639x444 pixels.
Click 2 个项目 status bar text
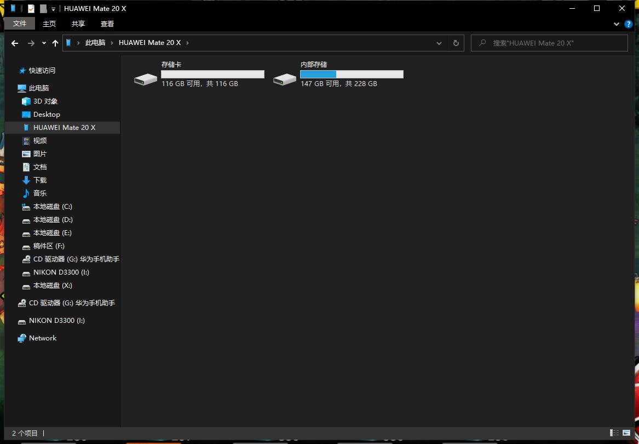click(x=25, y=433)
